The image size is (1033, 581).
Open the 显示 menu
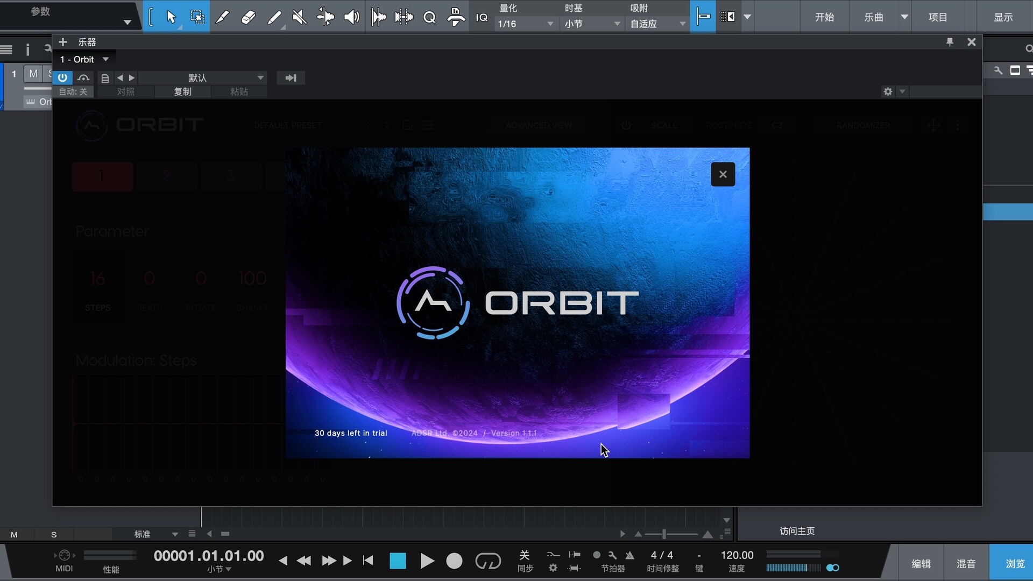1003,17
